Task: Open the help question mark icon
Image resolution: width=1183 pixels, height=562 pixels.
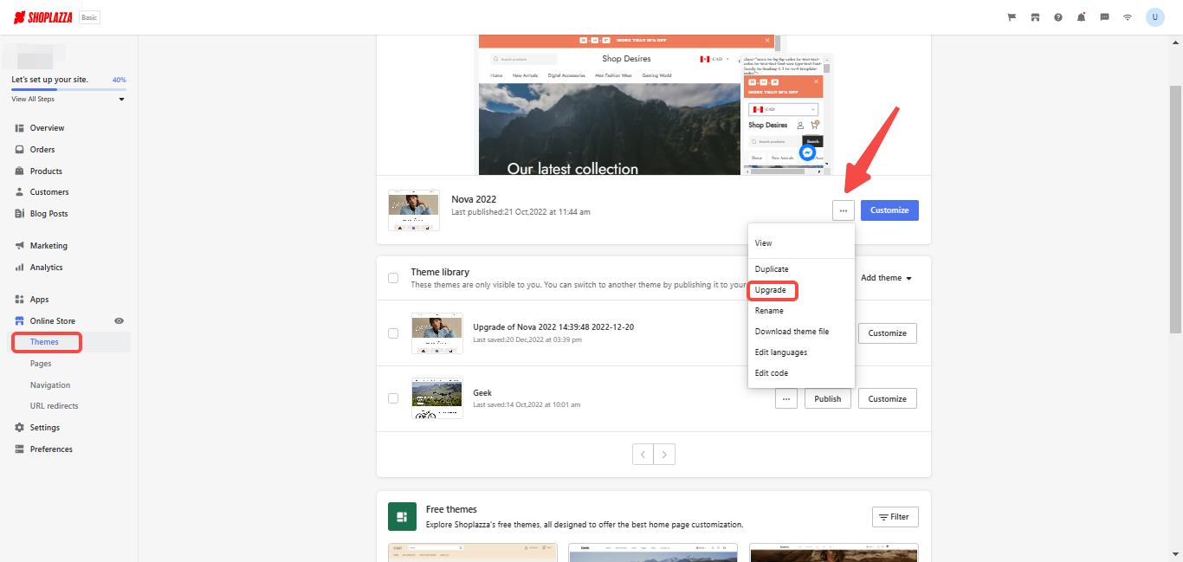Action: click(x=1058, y=17)
